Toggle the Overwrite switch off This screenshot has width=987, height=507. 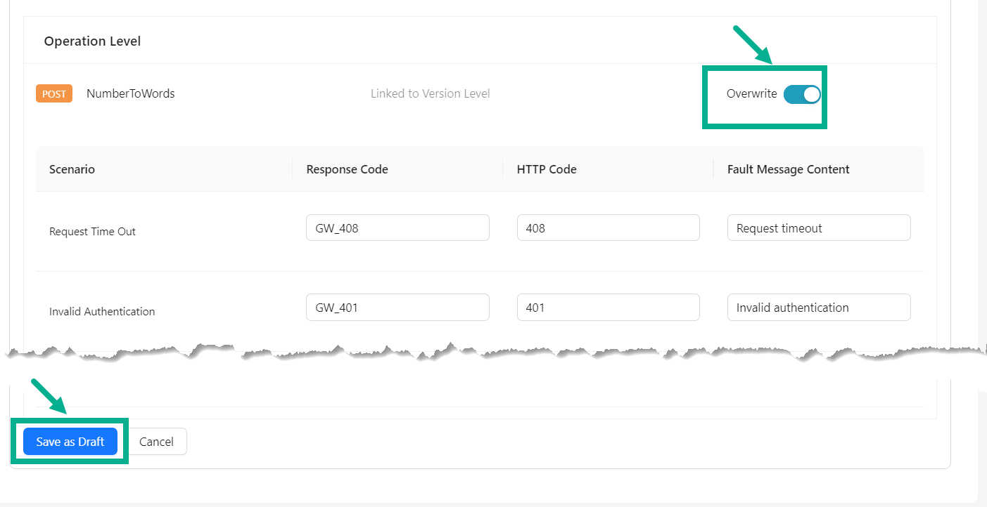[802, 94]
